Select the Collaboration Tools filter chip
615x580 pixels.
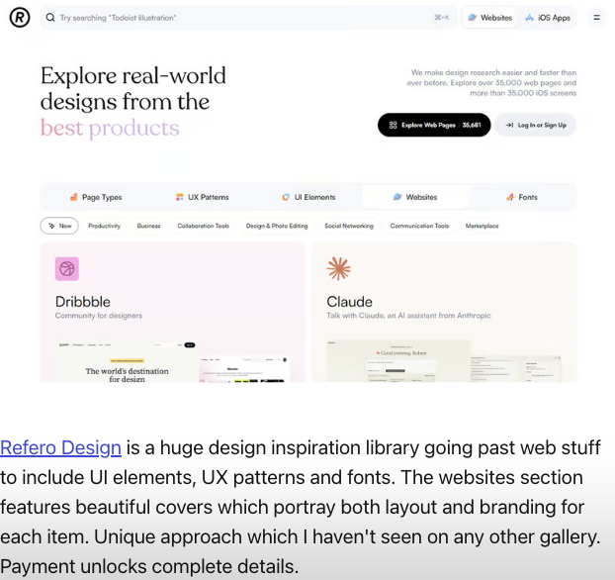(203, 226)
